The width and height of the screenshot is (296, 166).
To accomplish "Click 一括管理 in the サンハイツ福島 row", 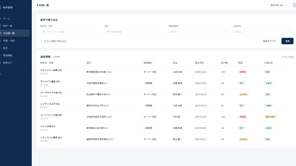I will (148, 83).
